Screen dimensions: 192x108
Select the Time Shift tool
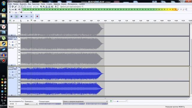click(13, 9)
